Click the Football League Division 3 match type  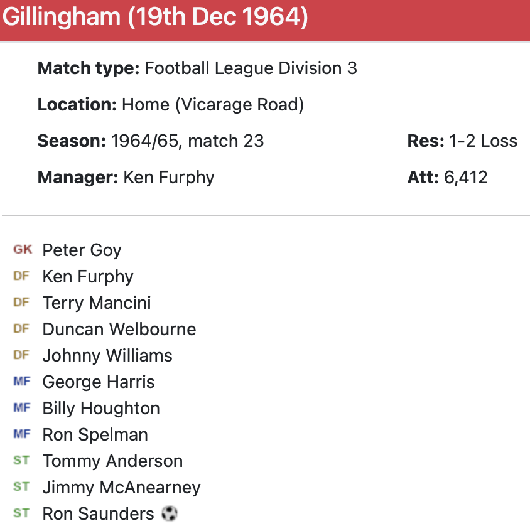click(251, 68)
